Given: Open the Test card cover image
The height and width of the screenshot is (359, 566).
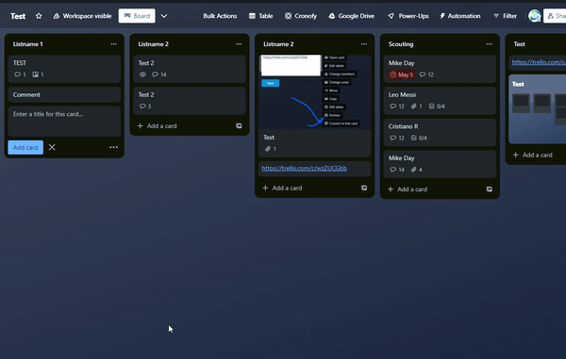Looking at the screenshot, I should click(315, 92).
